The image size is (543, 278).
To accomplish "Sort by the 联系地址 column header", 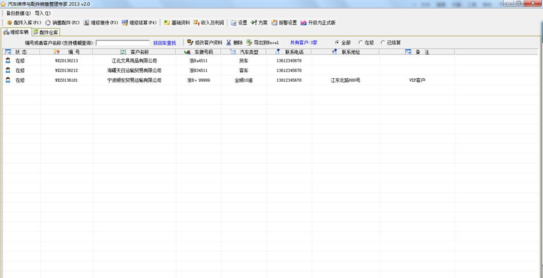I will [x=345, y=52].
